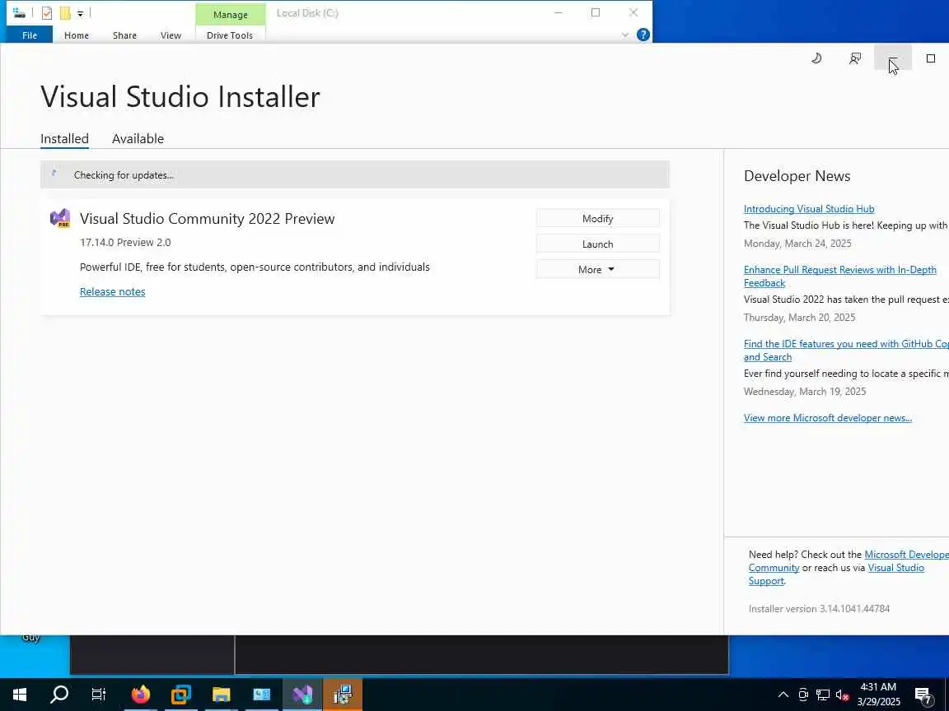Open the Home ribbon tab
Image resolution: width=949 pixels, height=711 pixels.
[77, 35]
